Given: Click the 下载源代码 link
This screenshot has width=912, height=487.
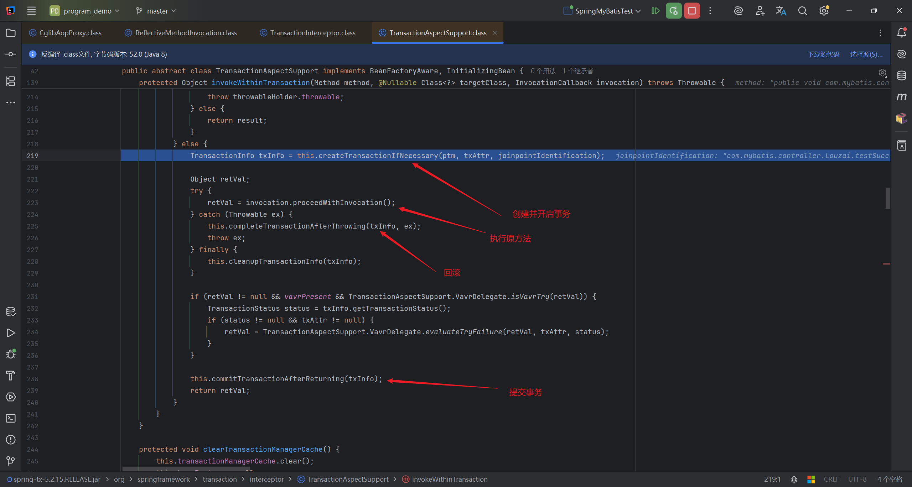Looking at the screenshot, I should [823, 54].
